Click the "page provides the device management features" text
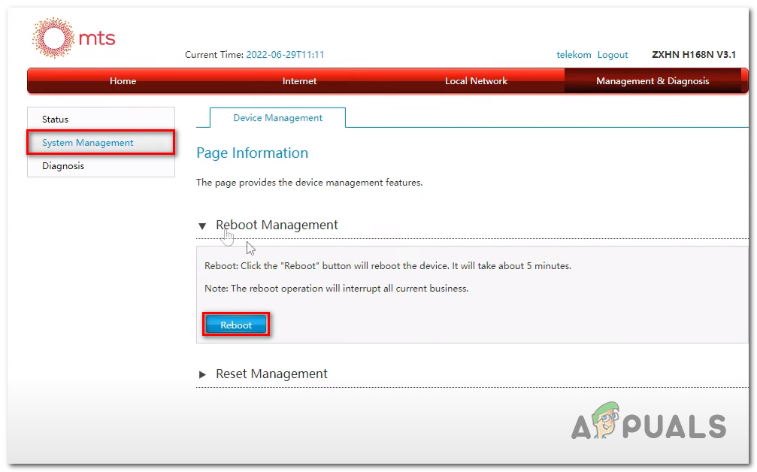Screen dimensions: 757x472 point(309,183)
